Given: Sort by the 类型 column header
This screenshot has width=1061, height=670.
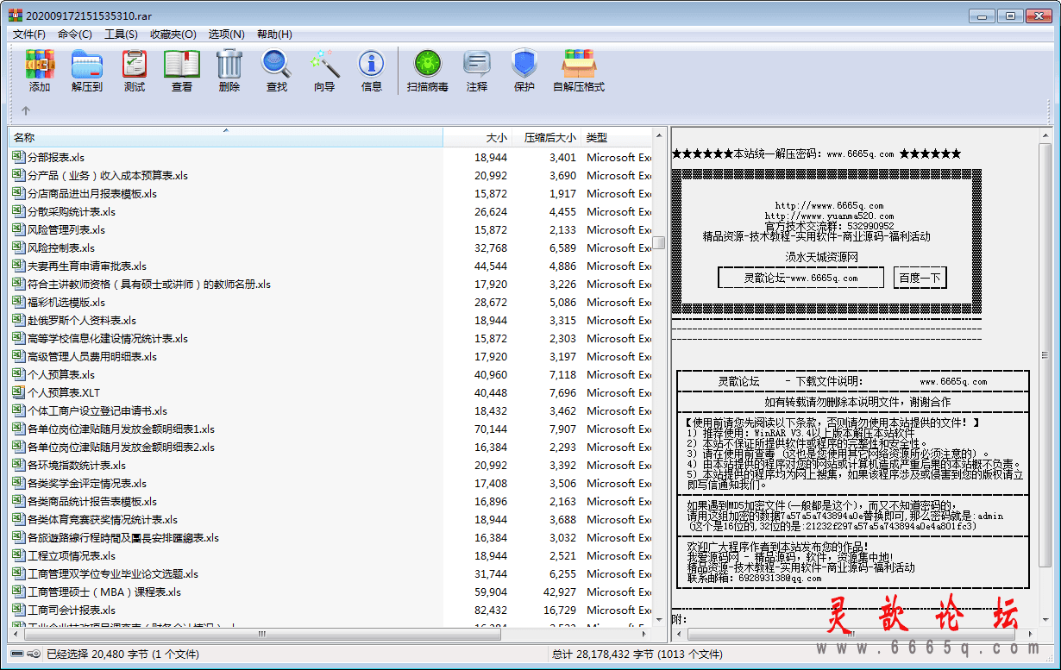Looking at the screenshot, I should (x=616, y=137).
